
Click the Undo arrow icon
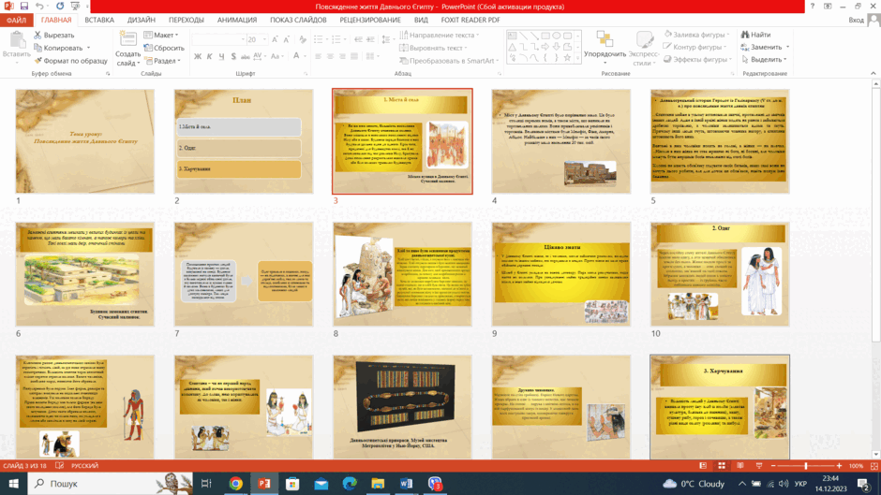pyautogui.click(x=39, y=7)
